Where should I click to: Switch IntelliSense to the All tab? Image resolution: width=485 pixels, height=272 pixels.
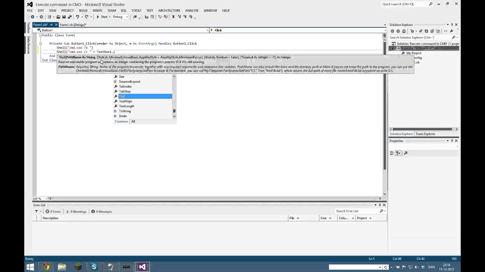click(133, 122)
